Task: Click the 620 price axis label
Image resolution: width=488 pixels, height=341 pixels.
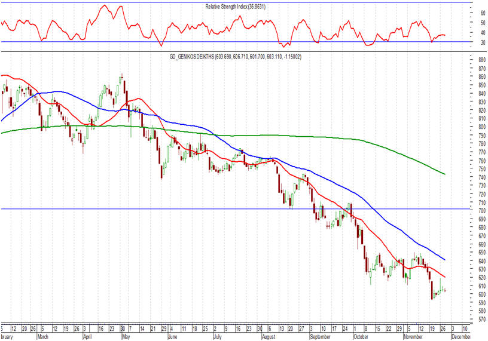Action: (482, 278)
